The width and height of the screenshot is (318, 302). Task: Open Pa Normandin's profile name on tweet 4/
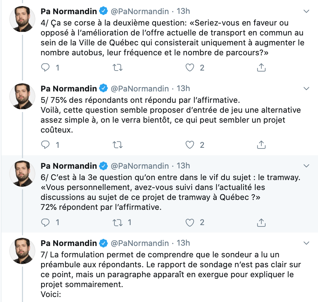point(69,11)
